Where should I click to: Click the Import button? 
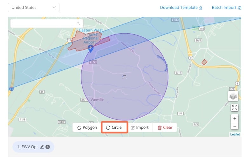pyautogui.click(x=140, y=128)
